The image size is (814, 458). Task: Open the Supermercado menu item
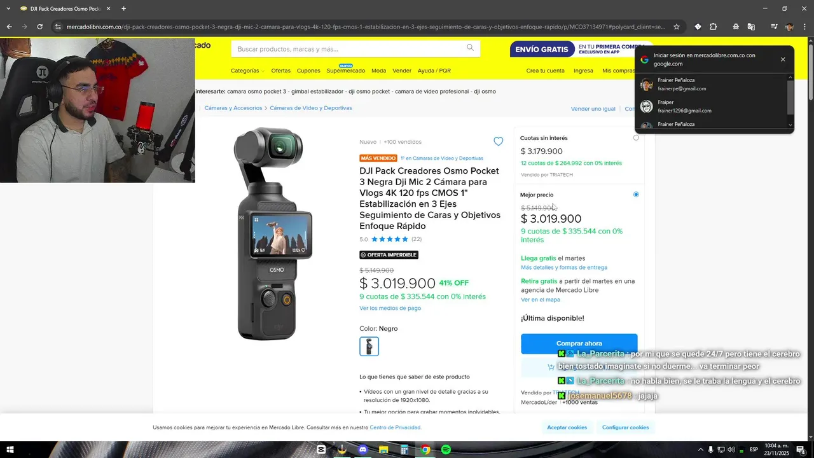click(x=346, y=71)
